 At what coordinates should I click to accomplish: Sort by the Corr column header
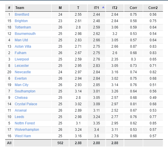[134, 8]
